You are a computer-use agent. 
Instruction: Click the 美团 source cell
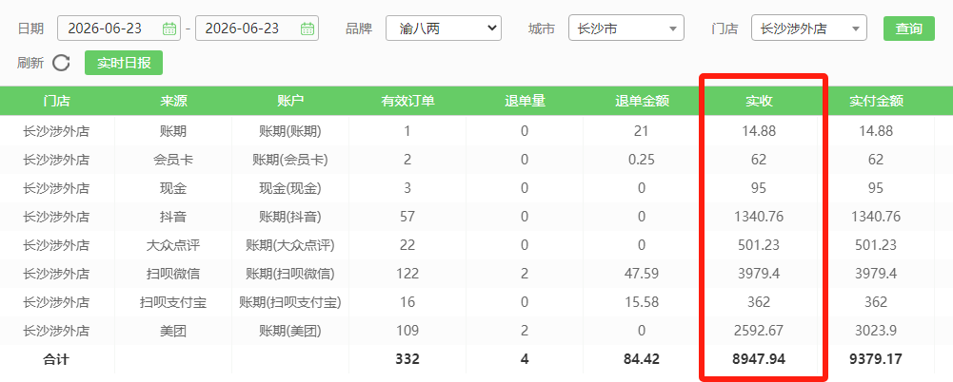[x=173, y=331]
